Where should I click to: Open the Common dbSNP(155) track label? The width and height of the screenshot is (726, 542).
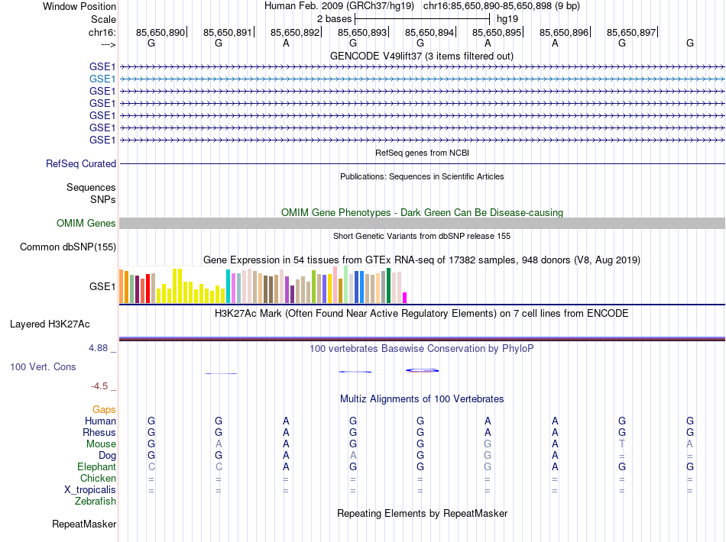(68, 247)
